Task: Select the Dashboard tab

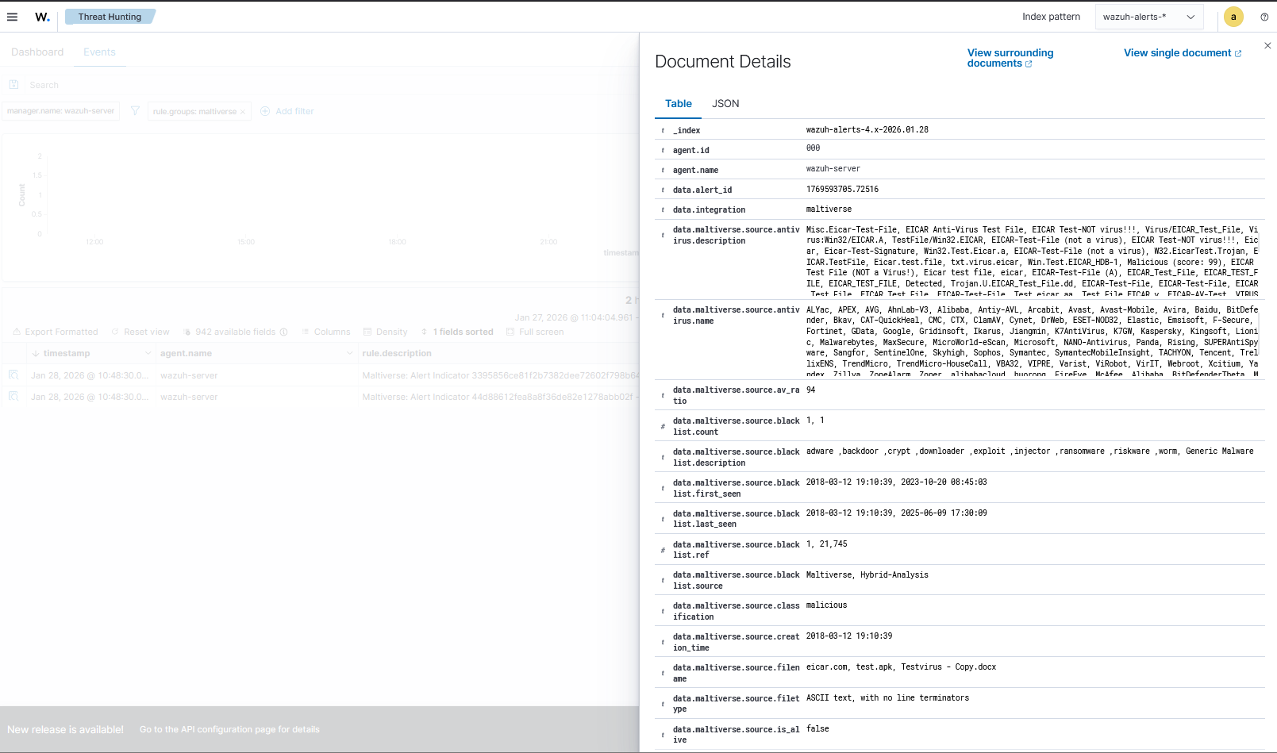Action: [x=37, y=52]
